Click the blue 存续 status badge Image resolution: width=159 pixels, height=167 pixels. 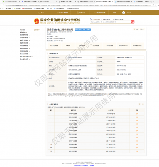point(83,30)
